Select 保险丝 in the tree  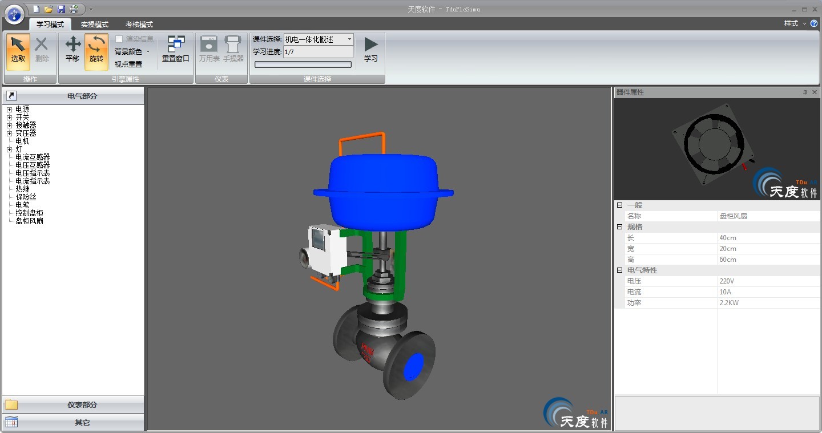pos(26,197)
